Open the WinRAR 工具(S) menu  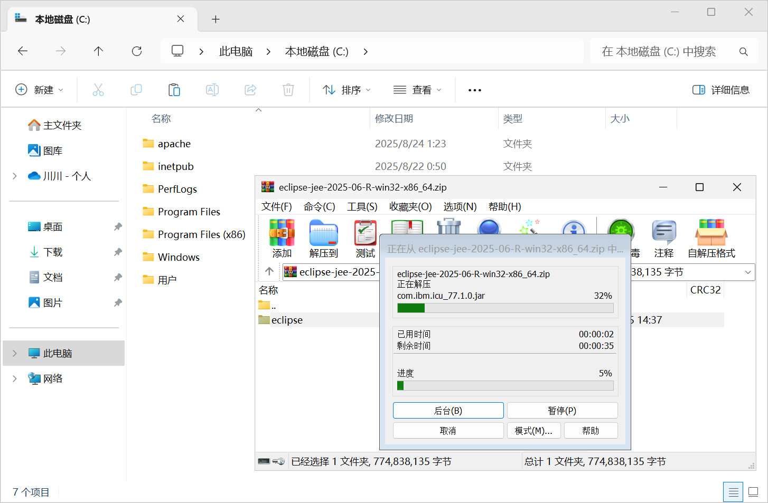[362, 206]
